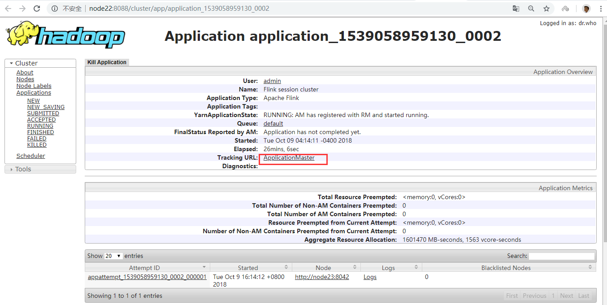The image size is (607, 305).
Task: Collapse the Cluster menu section
Action: pos(26,63)
